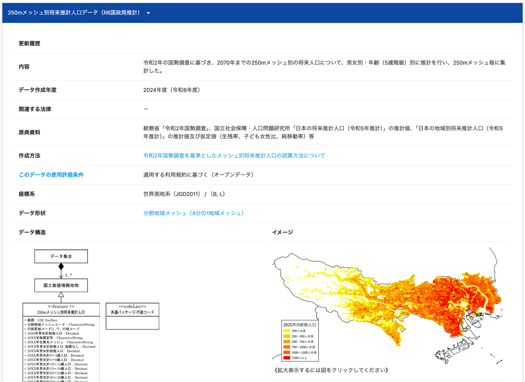Screen dimensions: 525x382
Task: Expand the 250mメッシュ別将来推計人口データ header title
Action: [75, 13]
